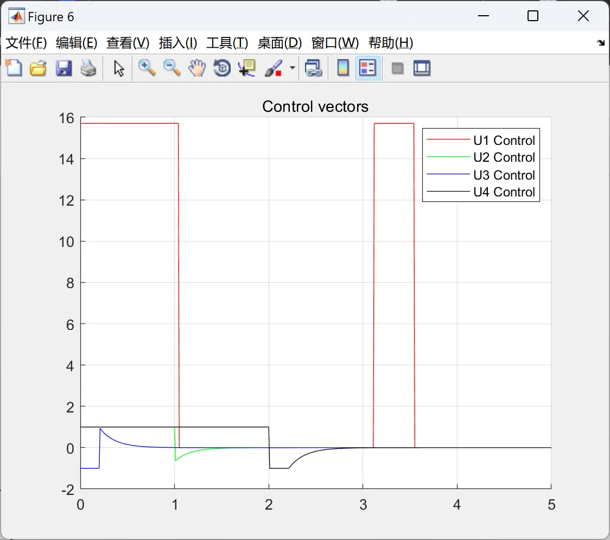Viewport: 610px width, 540px height.
Task: Open the 文件(F) menu
Action: coord(26,43)
